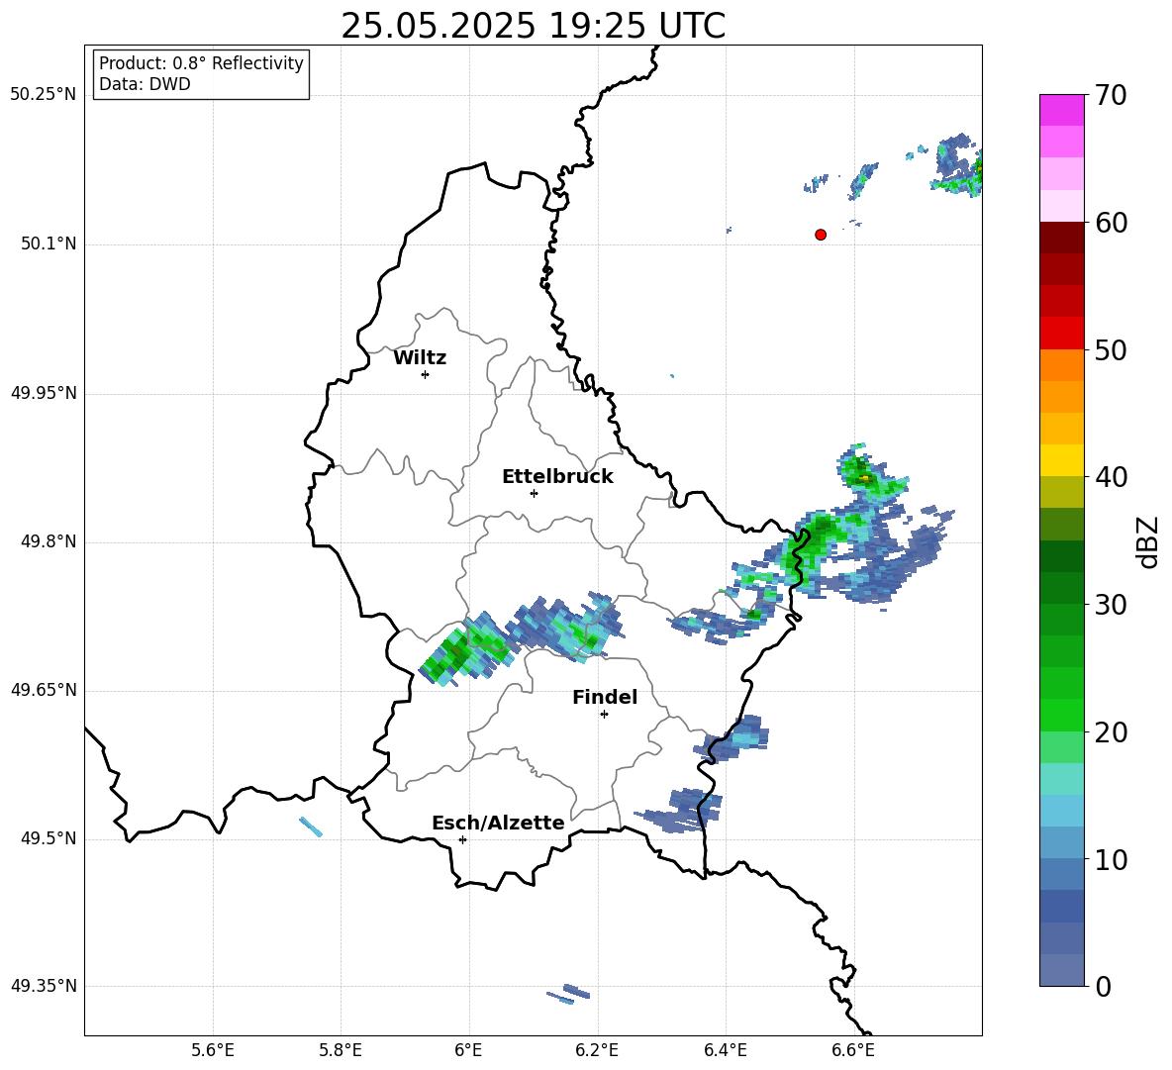1172x1070 pixels.
Task: Click the '6.4°E' longitude label
Action: [725, 1050]
